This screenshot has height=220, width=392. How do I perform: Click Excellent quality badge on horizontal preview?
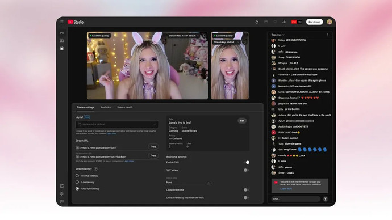pyautogui.click(x=99, y=36)
